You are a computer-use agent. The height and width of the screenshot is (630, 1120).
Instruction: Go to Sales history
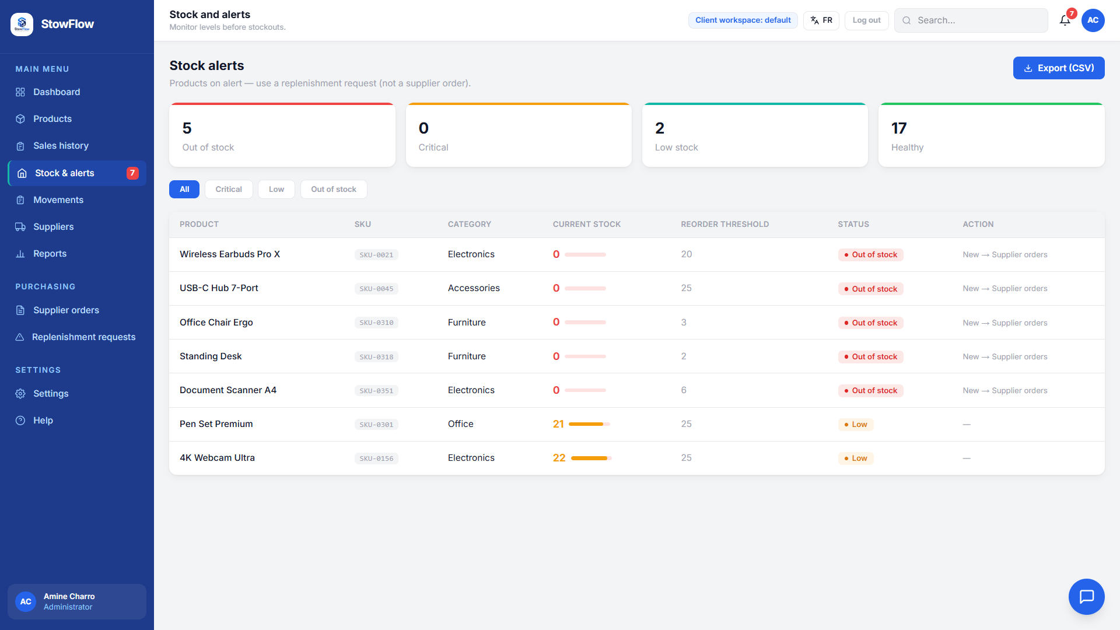pyautogui.click(x=77, y=146)
